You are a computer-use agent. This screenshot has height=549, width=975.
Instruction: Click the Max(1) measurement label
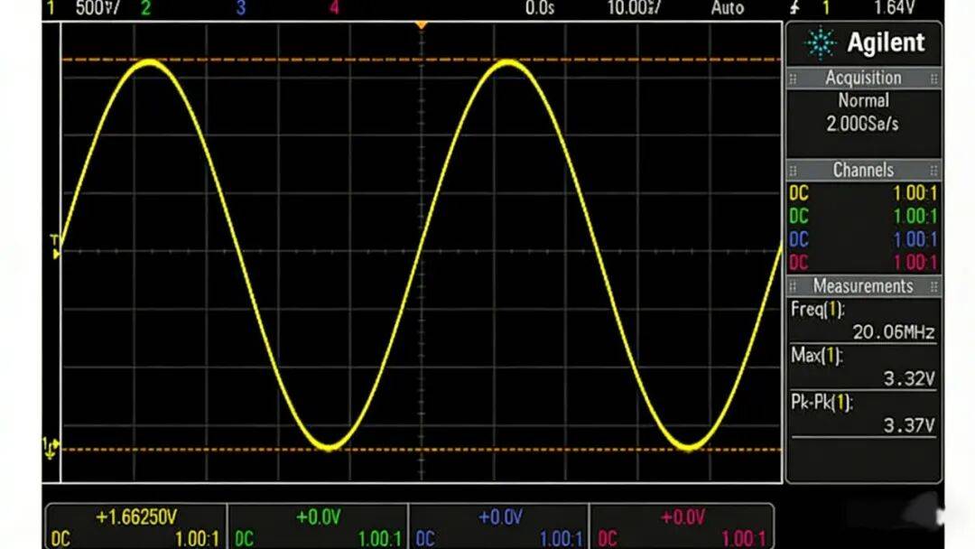pos(816,356)
